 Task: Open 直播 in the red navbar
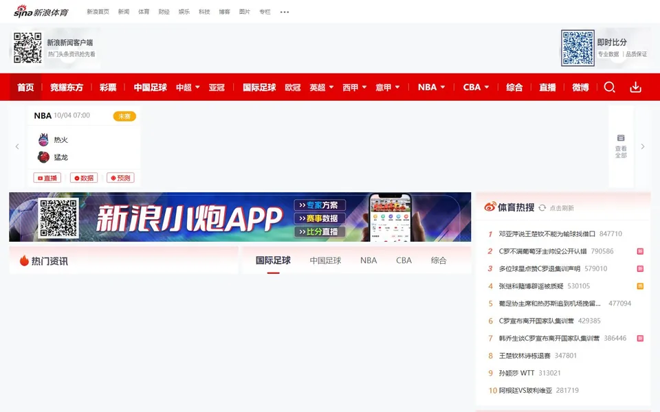548,87
